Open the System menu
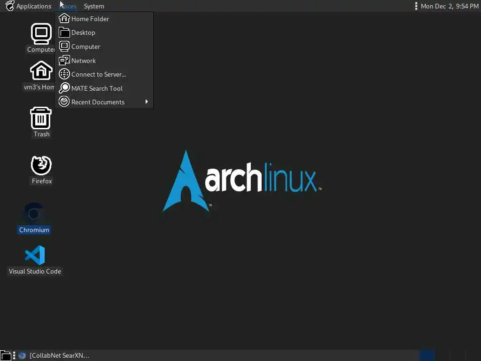This screenshot has height=361, width=481. coord(94,6)
